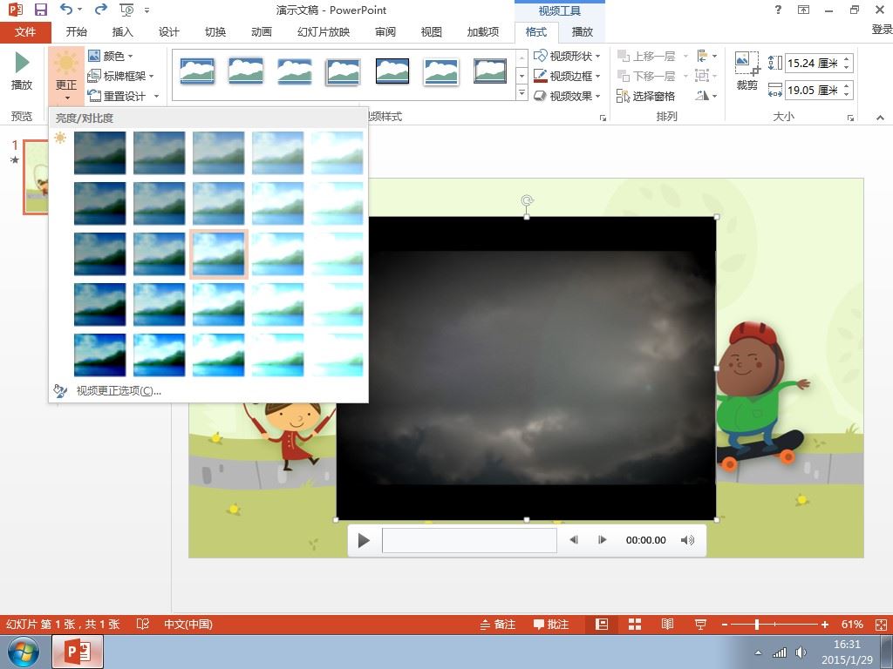The width and height of the screenshot is (893, 669).
Task: Redo the last action
Action: (101, 10)
